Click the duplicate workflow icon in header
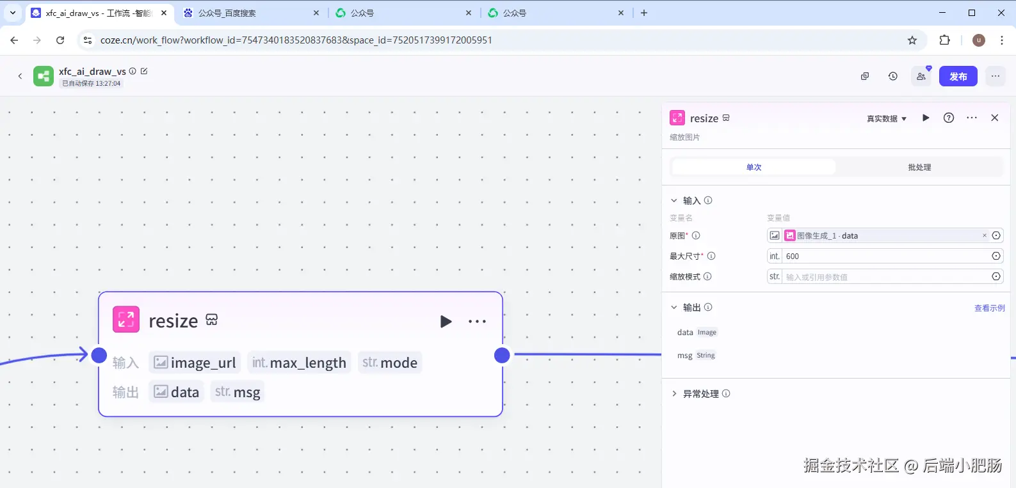 865,76
